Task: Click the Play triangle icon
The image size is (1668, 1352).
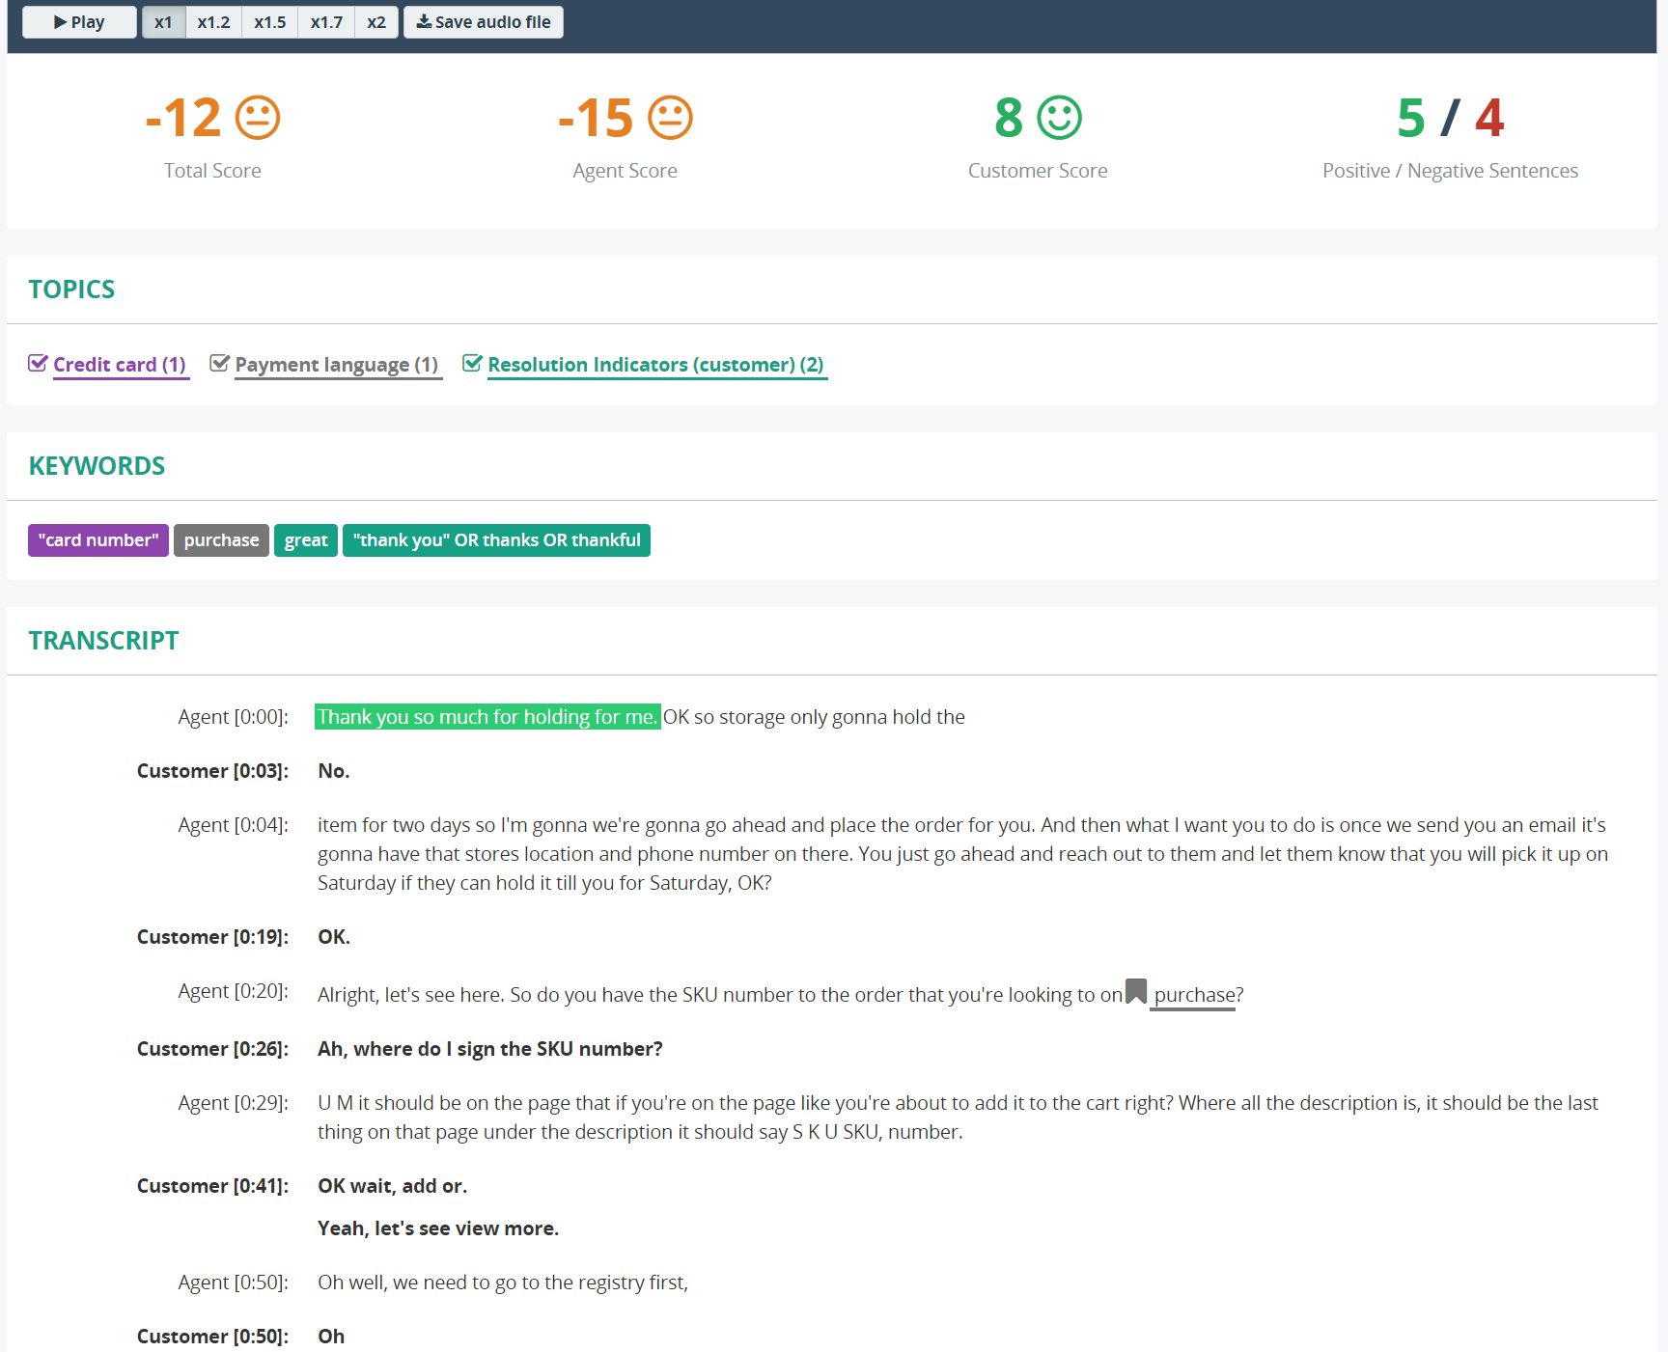Action: tap(58, 21)
